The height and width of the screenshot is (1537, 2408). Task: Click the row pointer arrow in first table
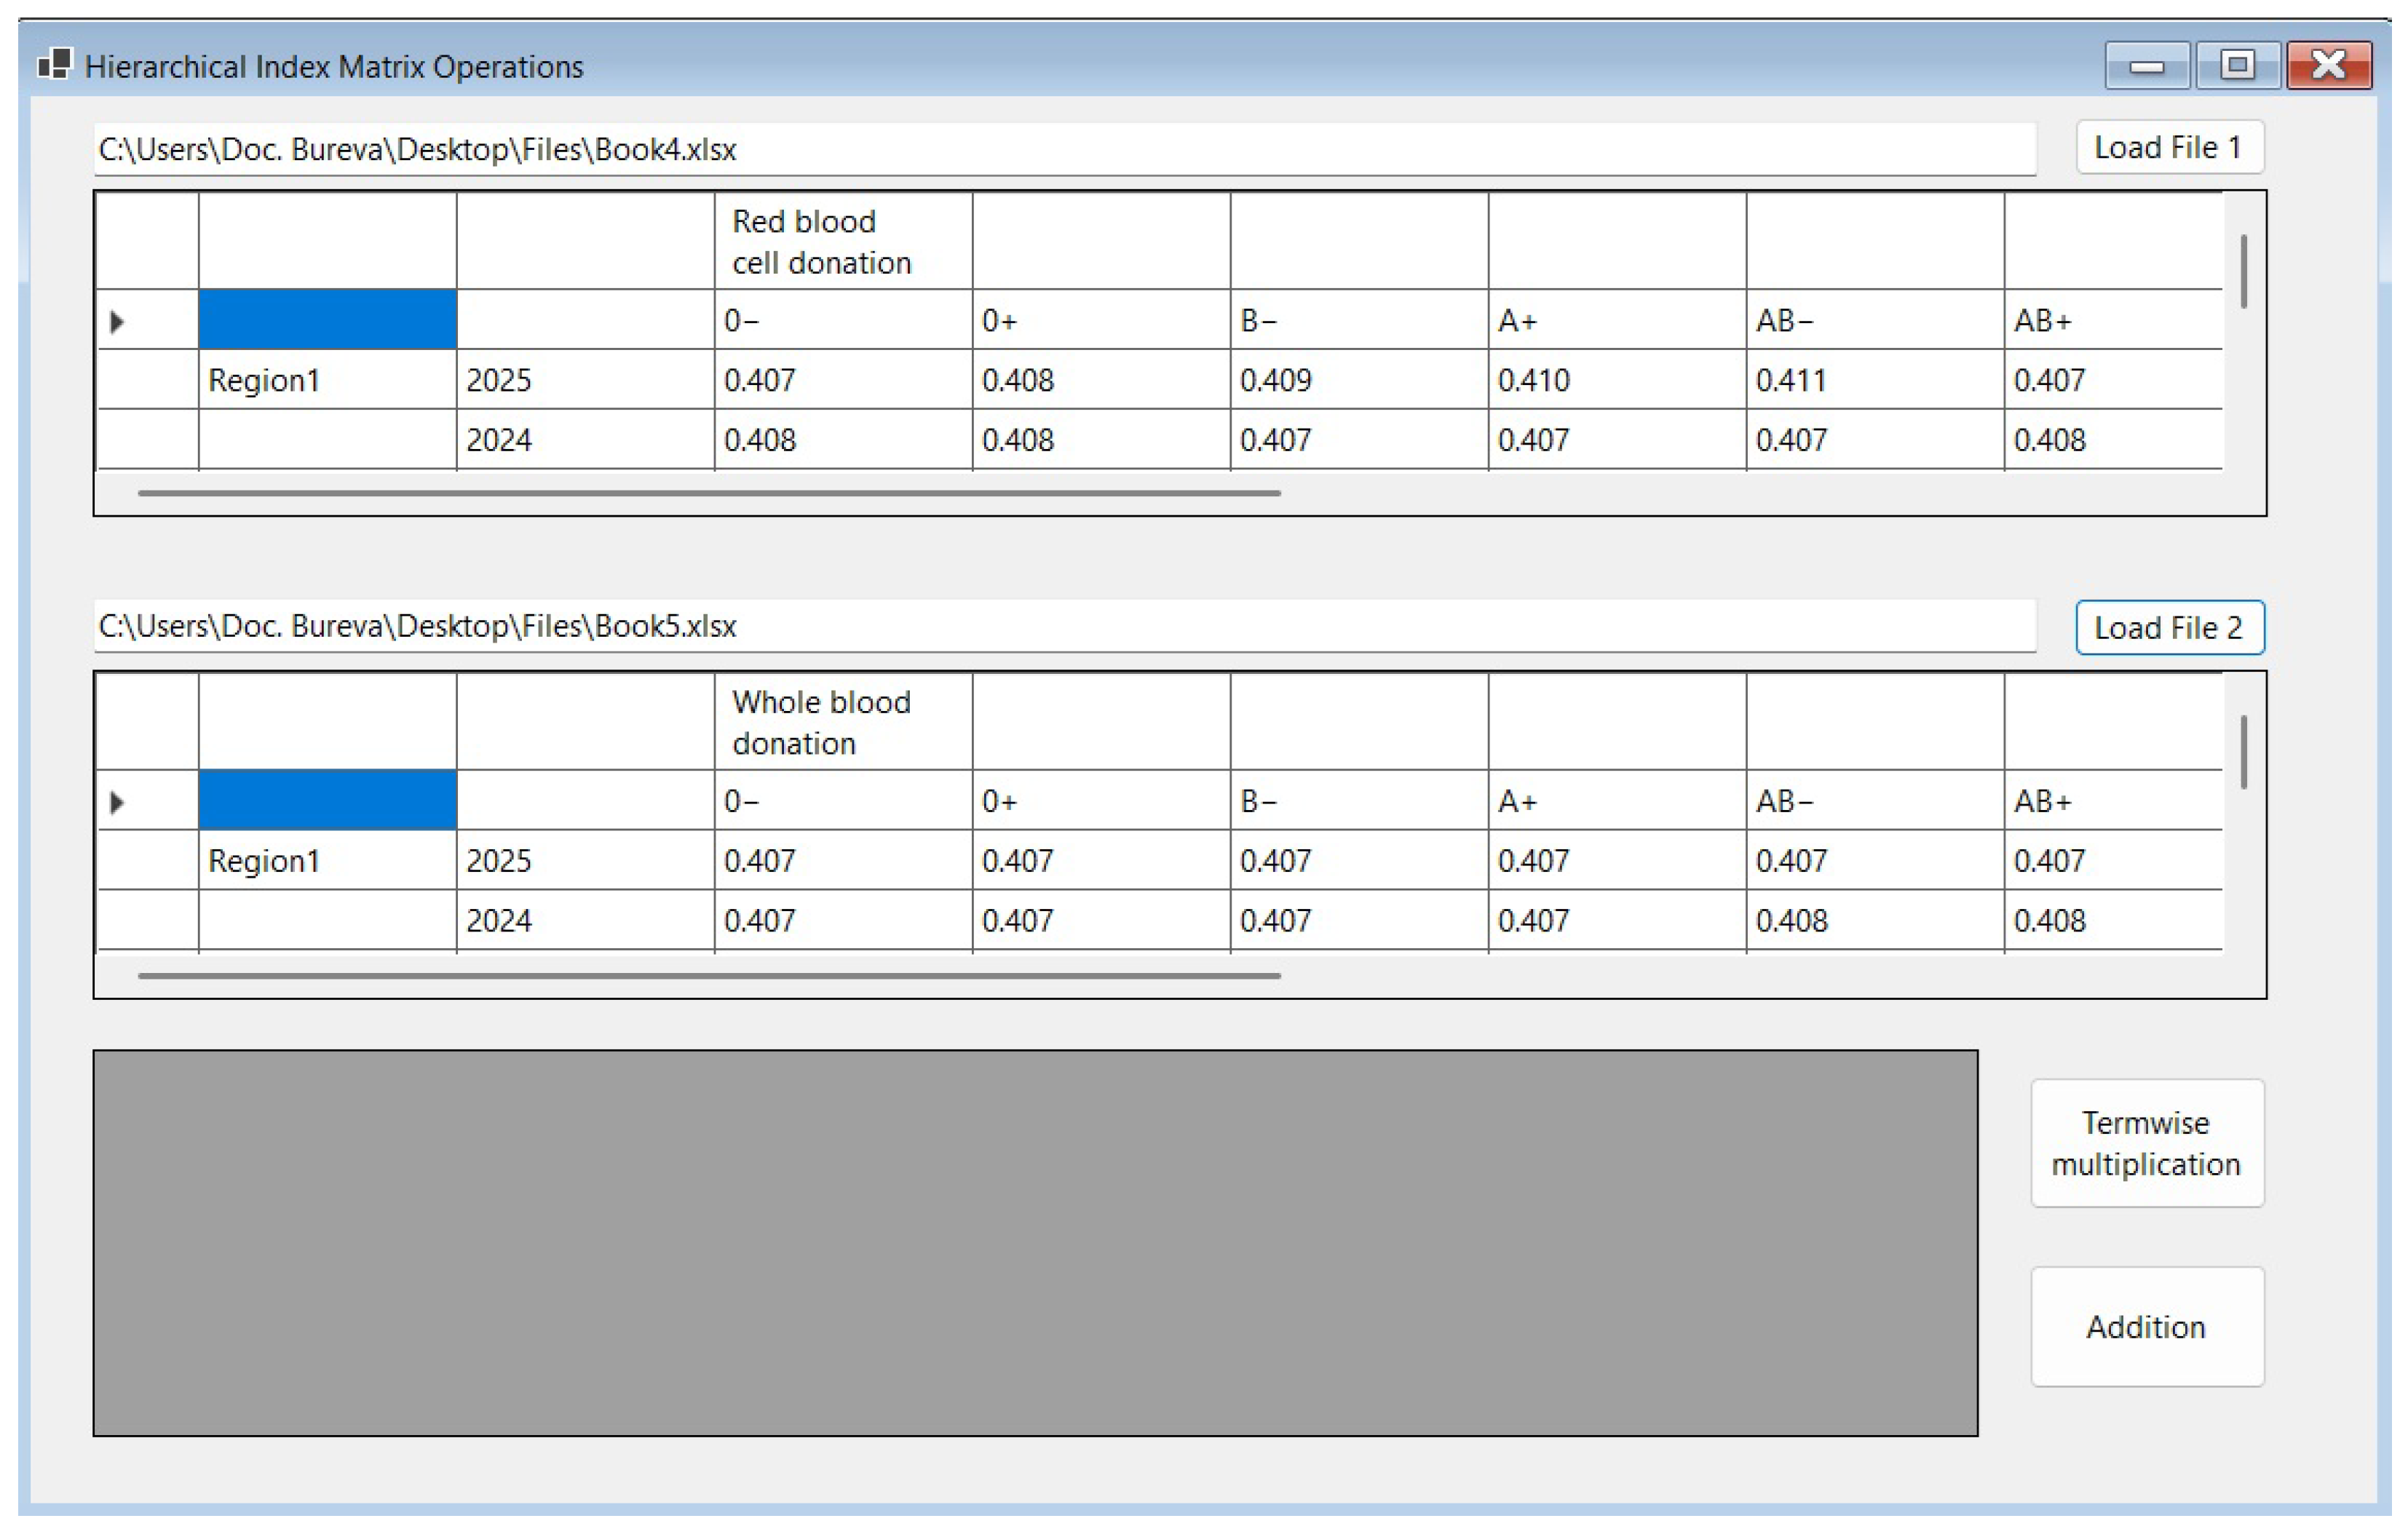click(x=117, y=321)
